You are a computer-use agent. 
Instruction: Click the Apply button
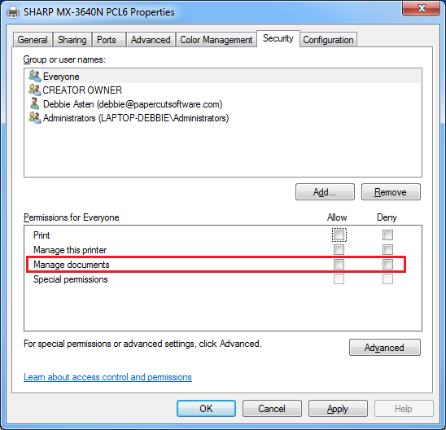(x=338, y=409)
